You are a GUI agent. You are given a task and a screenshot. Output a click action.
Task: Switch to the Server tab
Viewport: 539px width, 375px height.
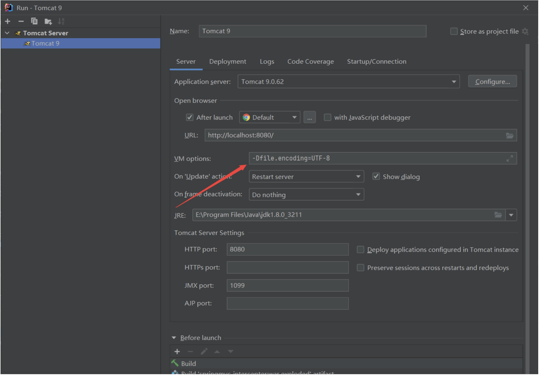(x=186, y=61)
